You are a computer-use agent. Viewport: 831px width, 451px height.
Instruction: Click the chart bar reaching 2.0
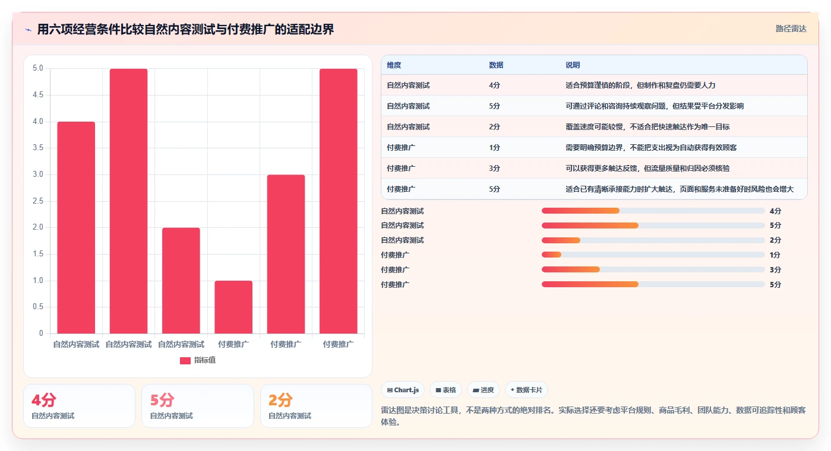click(x=181, y=281)
